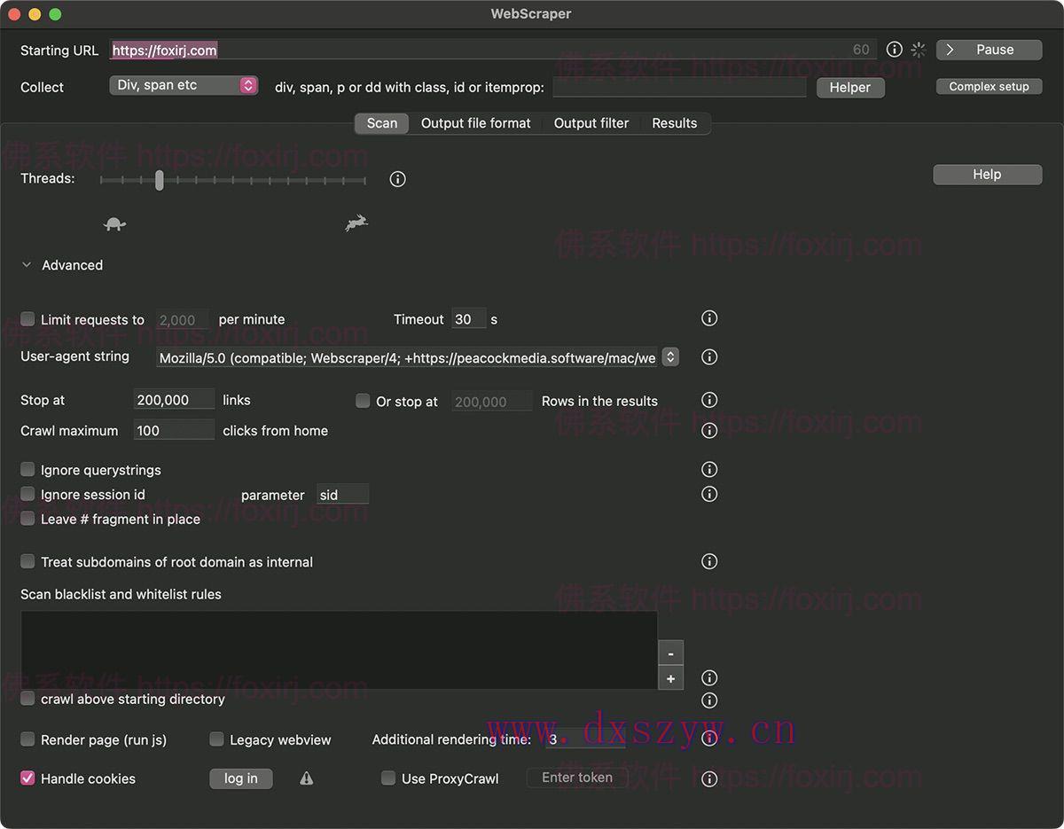Open Complex setup
Image resolution: width=1064 pixels, height=829 pixels.
pos(990,86)
